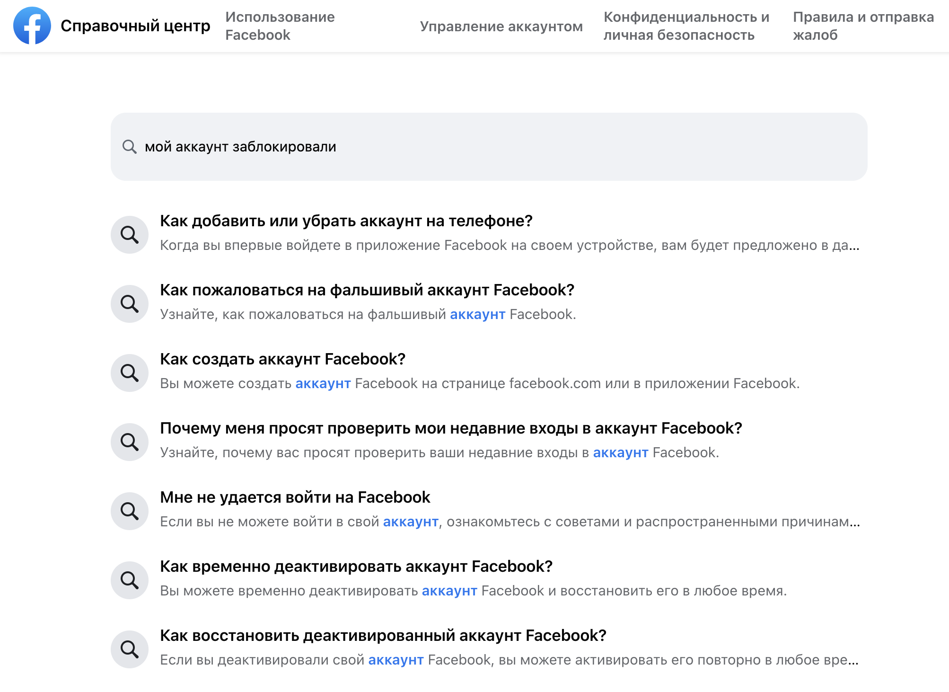Click description 'Когда вы впервые войдете в приложение'

coord(510,245)
